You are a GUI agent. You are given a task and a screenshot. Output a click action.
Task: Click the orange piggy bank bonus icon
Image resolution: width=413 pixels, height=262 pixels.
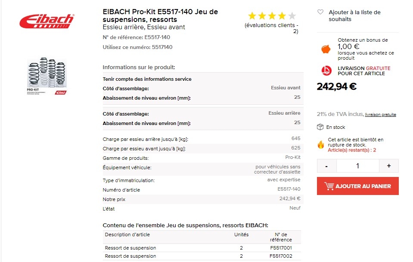326,49
